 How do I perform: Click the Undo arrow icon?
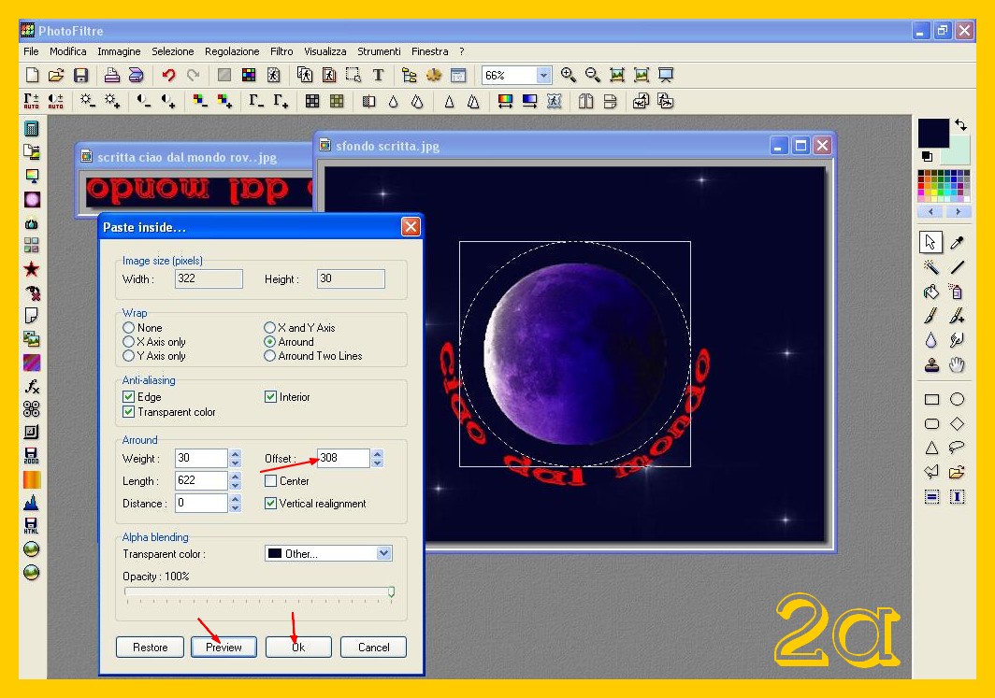168,76
